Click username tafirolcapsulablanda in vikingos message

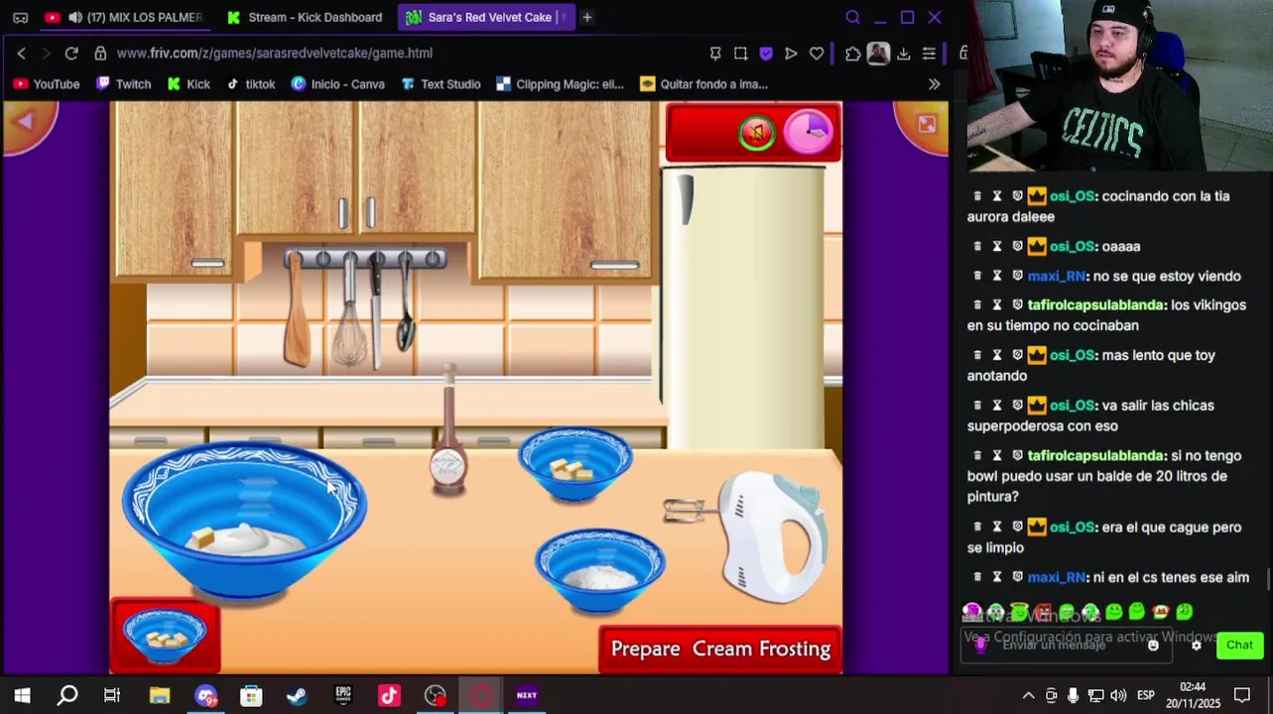pos(1095,304)
